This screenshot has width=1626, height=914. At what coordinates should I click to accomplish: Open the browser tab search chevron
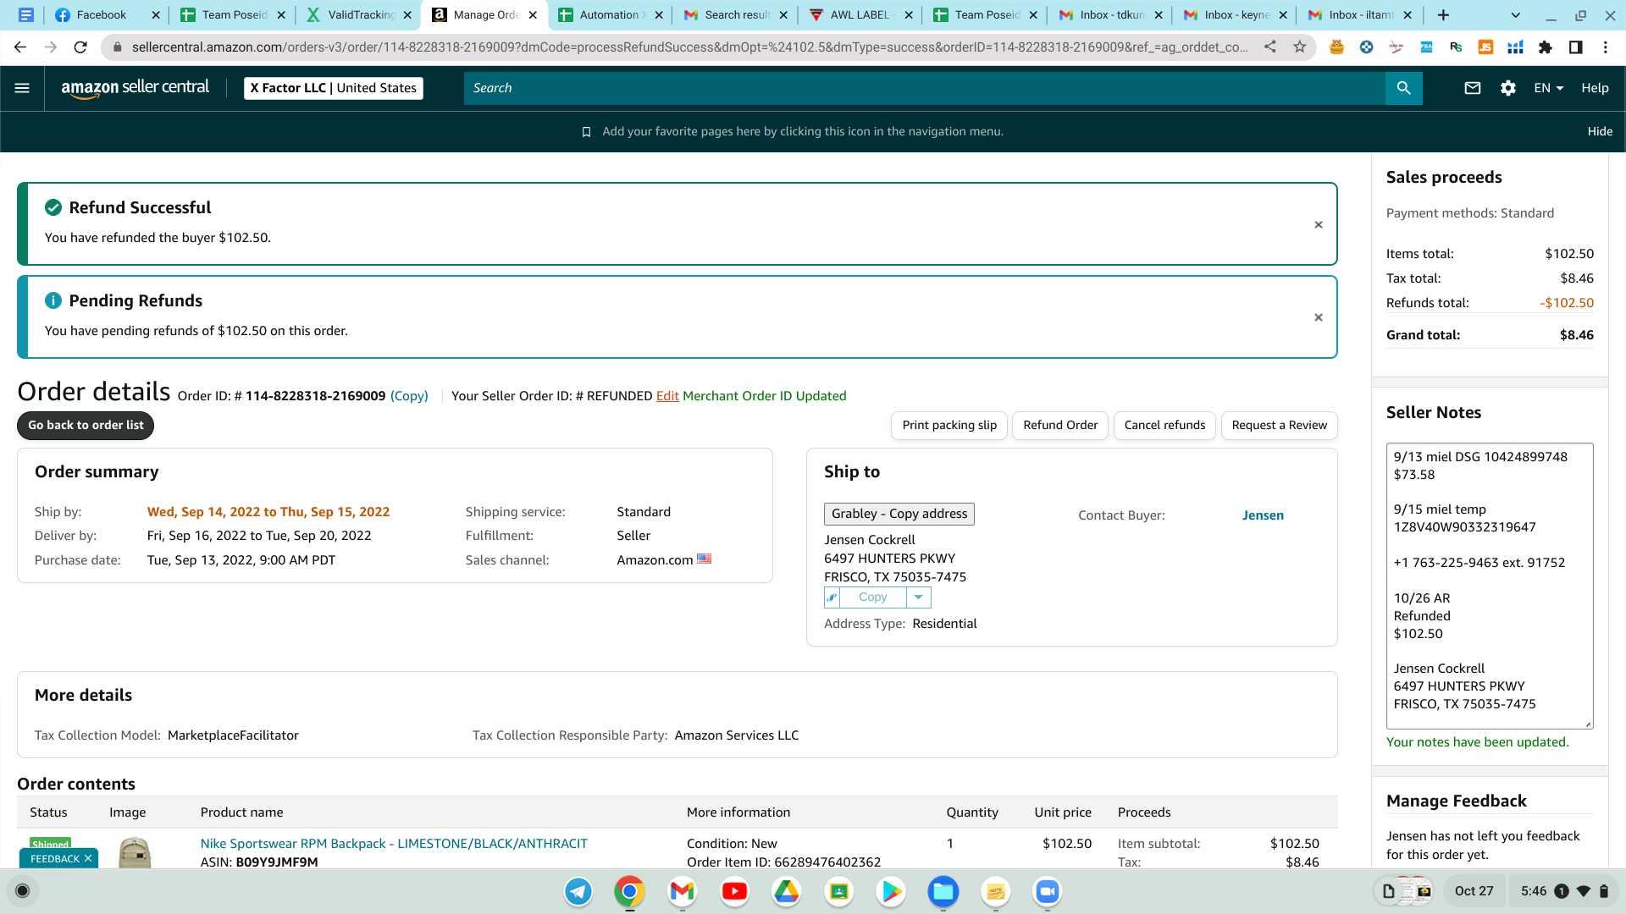[1516, 15]
